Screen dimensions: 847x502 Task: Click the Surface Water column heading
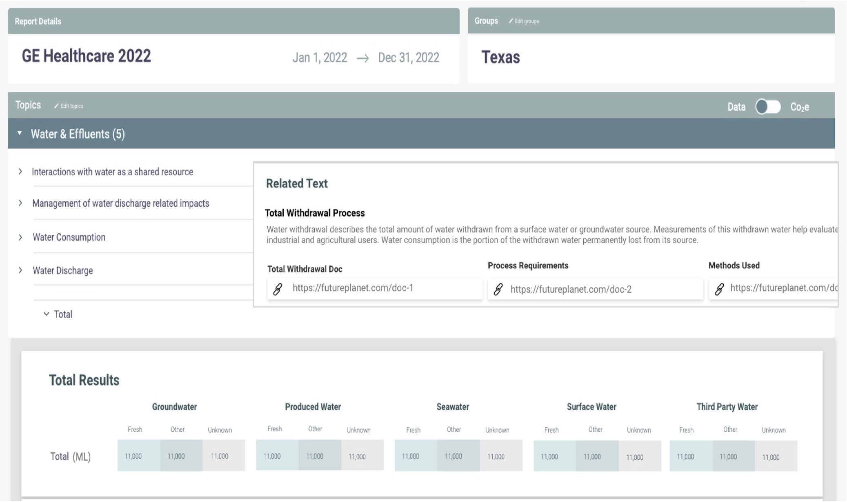591,407
